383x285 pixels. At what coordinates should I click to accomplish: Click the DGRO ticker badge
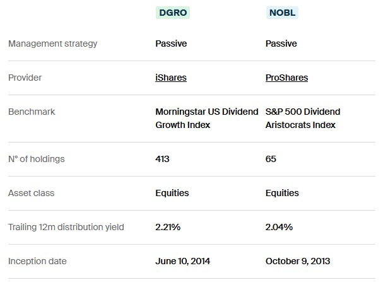(x=172, y=12)
